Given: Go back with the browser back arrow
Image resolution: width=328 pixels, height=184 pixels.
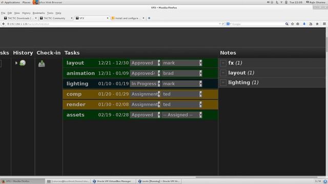Looking at the screenshot, I should pos(4,24).
